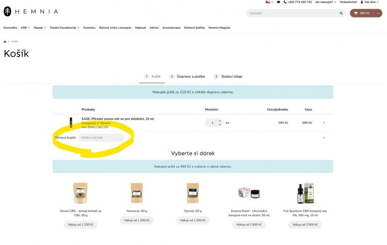The image size is (387, 245).
Task: Click the EASE roll-on product name link
Action: coord(118,119)
